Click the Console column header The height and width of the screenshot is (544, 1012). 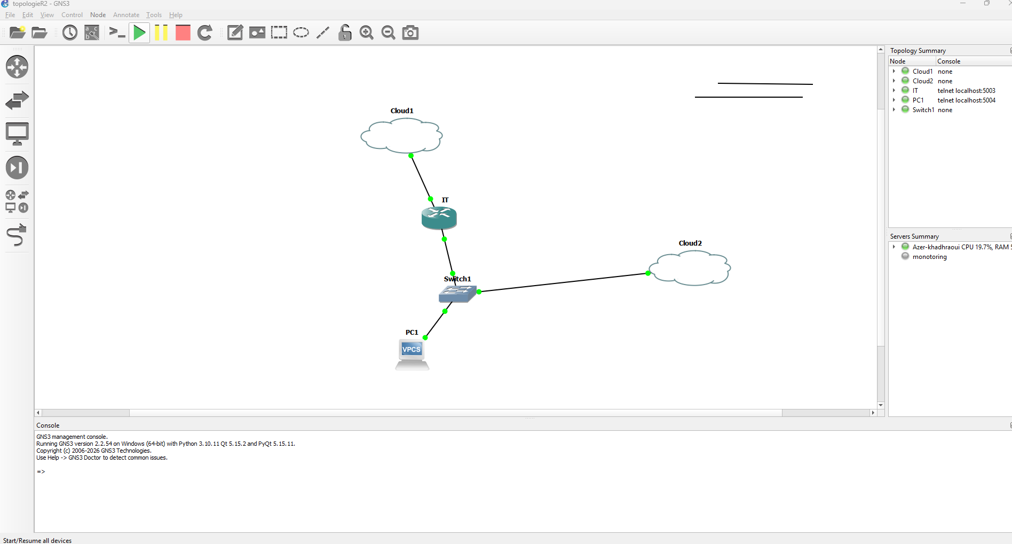(x=974, y=61)
